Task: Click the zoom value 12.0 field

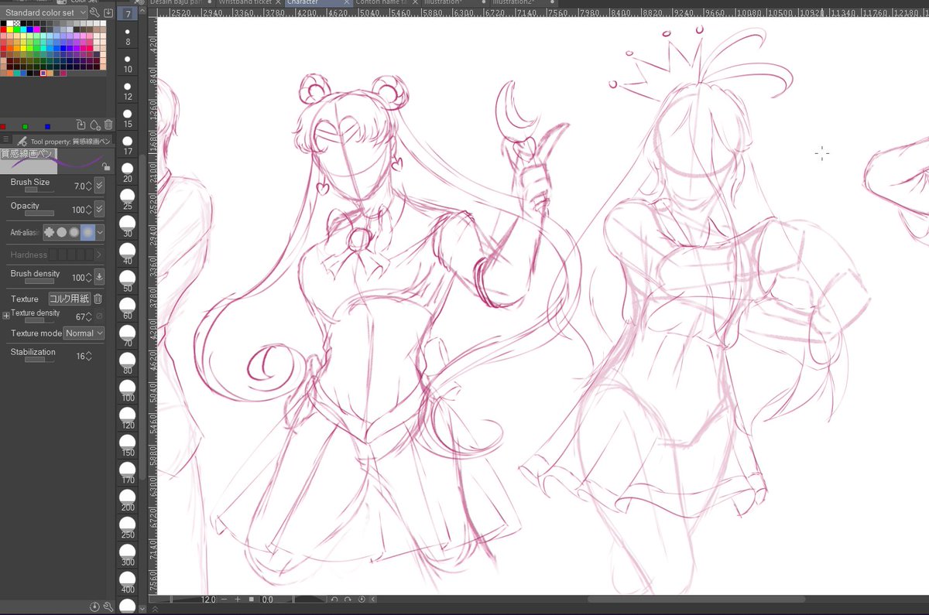Action: (x=207, y=600)
